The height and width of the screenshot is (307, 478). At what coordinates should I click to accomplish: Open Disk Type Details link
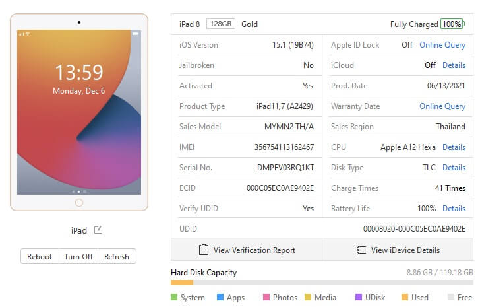[454, 168]
